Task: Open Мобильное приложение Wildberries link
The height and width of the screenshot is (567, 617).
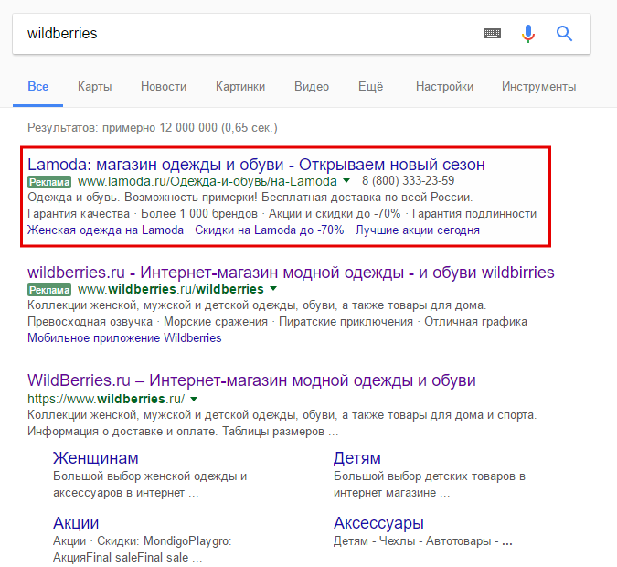Action: [124, 337]
